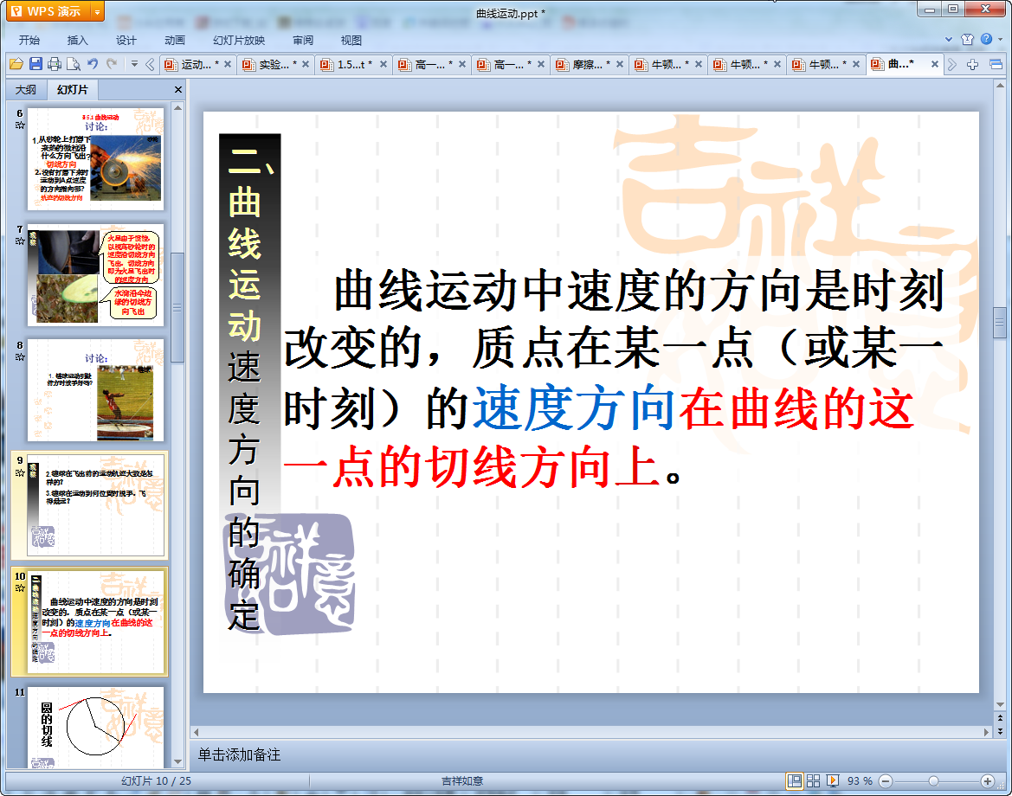Select slide 7 thumbnail
Screen dimensions: 1012x796
(95, 275)
